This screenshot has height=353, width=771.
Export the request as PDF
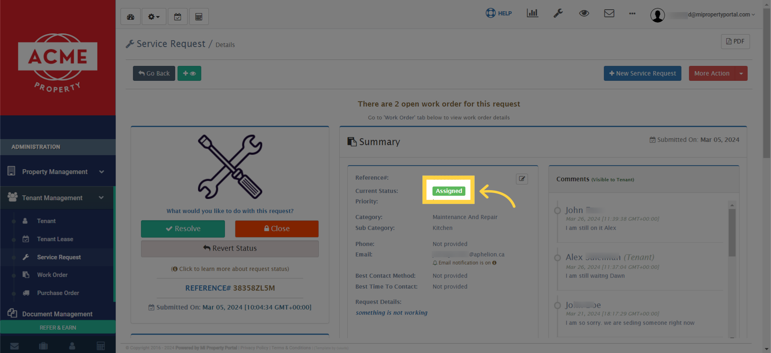[x=735, y=41]
